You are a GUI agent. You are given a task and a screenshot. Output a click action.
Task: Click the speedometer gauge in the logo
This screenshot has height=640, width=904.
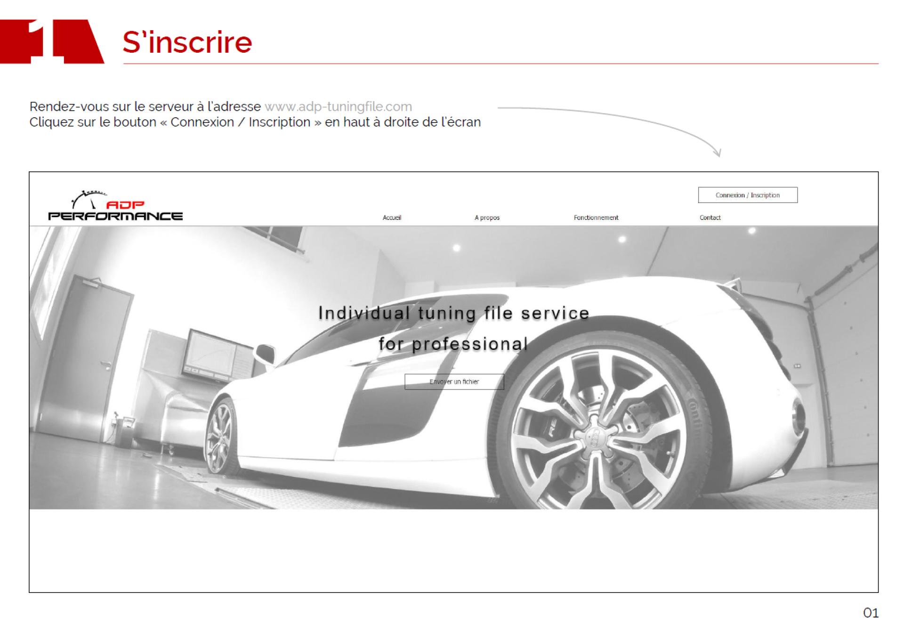[89, 199]
